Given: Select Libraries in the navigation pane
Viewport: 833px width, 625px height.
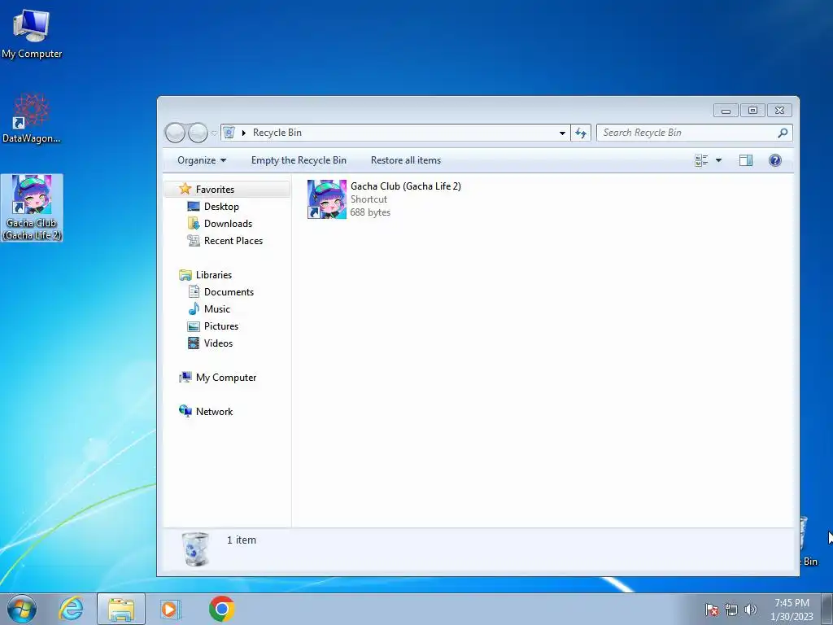Looking at the screenshot, I should (x=214, y=275).
